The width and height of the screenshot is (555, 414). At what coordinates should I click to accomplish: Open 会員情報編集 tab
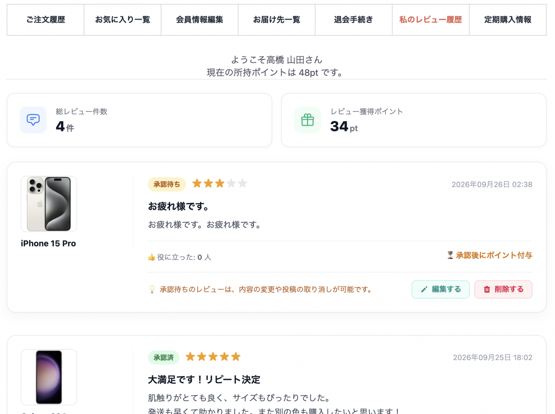200,20
